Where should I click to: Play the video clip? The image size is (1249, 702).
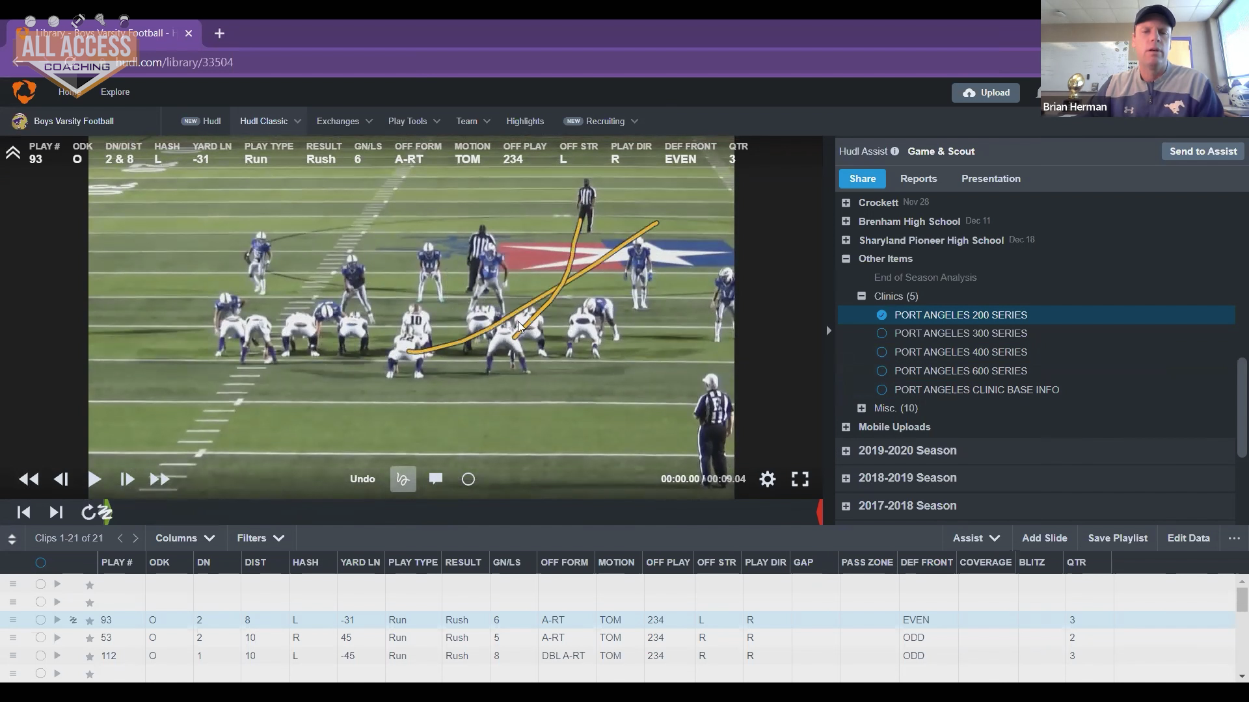(94, 480)
